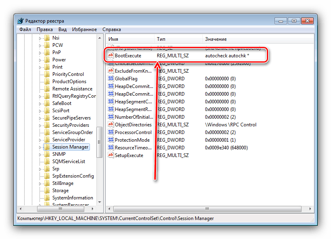Select the HeapDeCommit... first row name
The height and width of the screenshot is (239, 331).
pyautogui.click(x=134, y=86)
